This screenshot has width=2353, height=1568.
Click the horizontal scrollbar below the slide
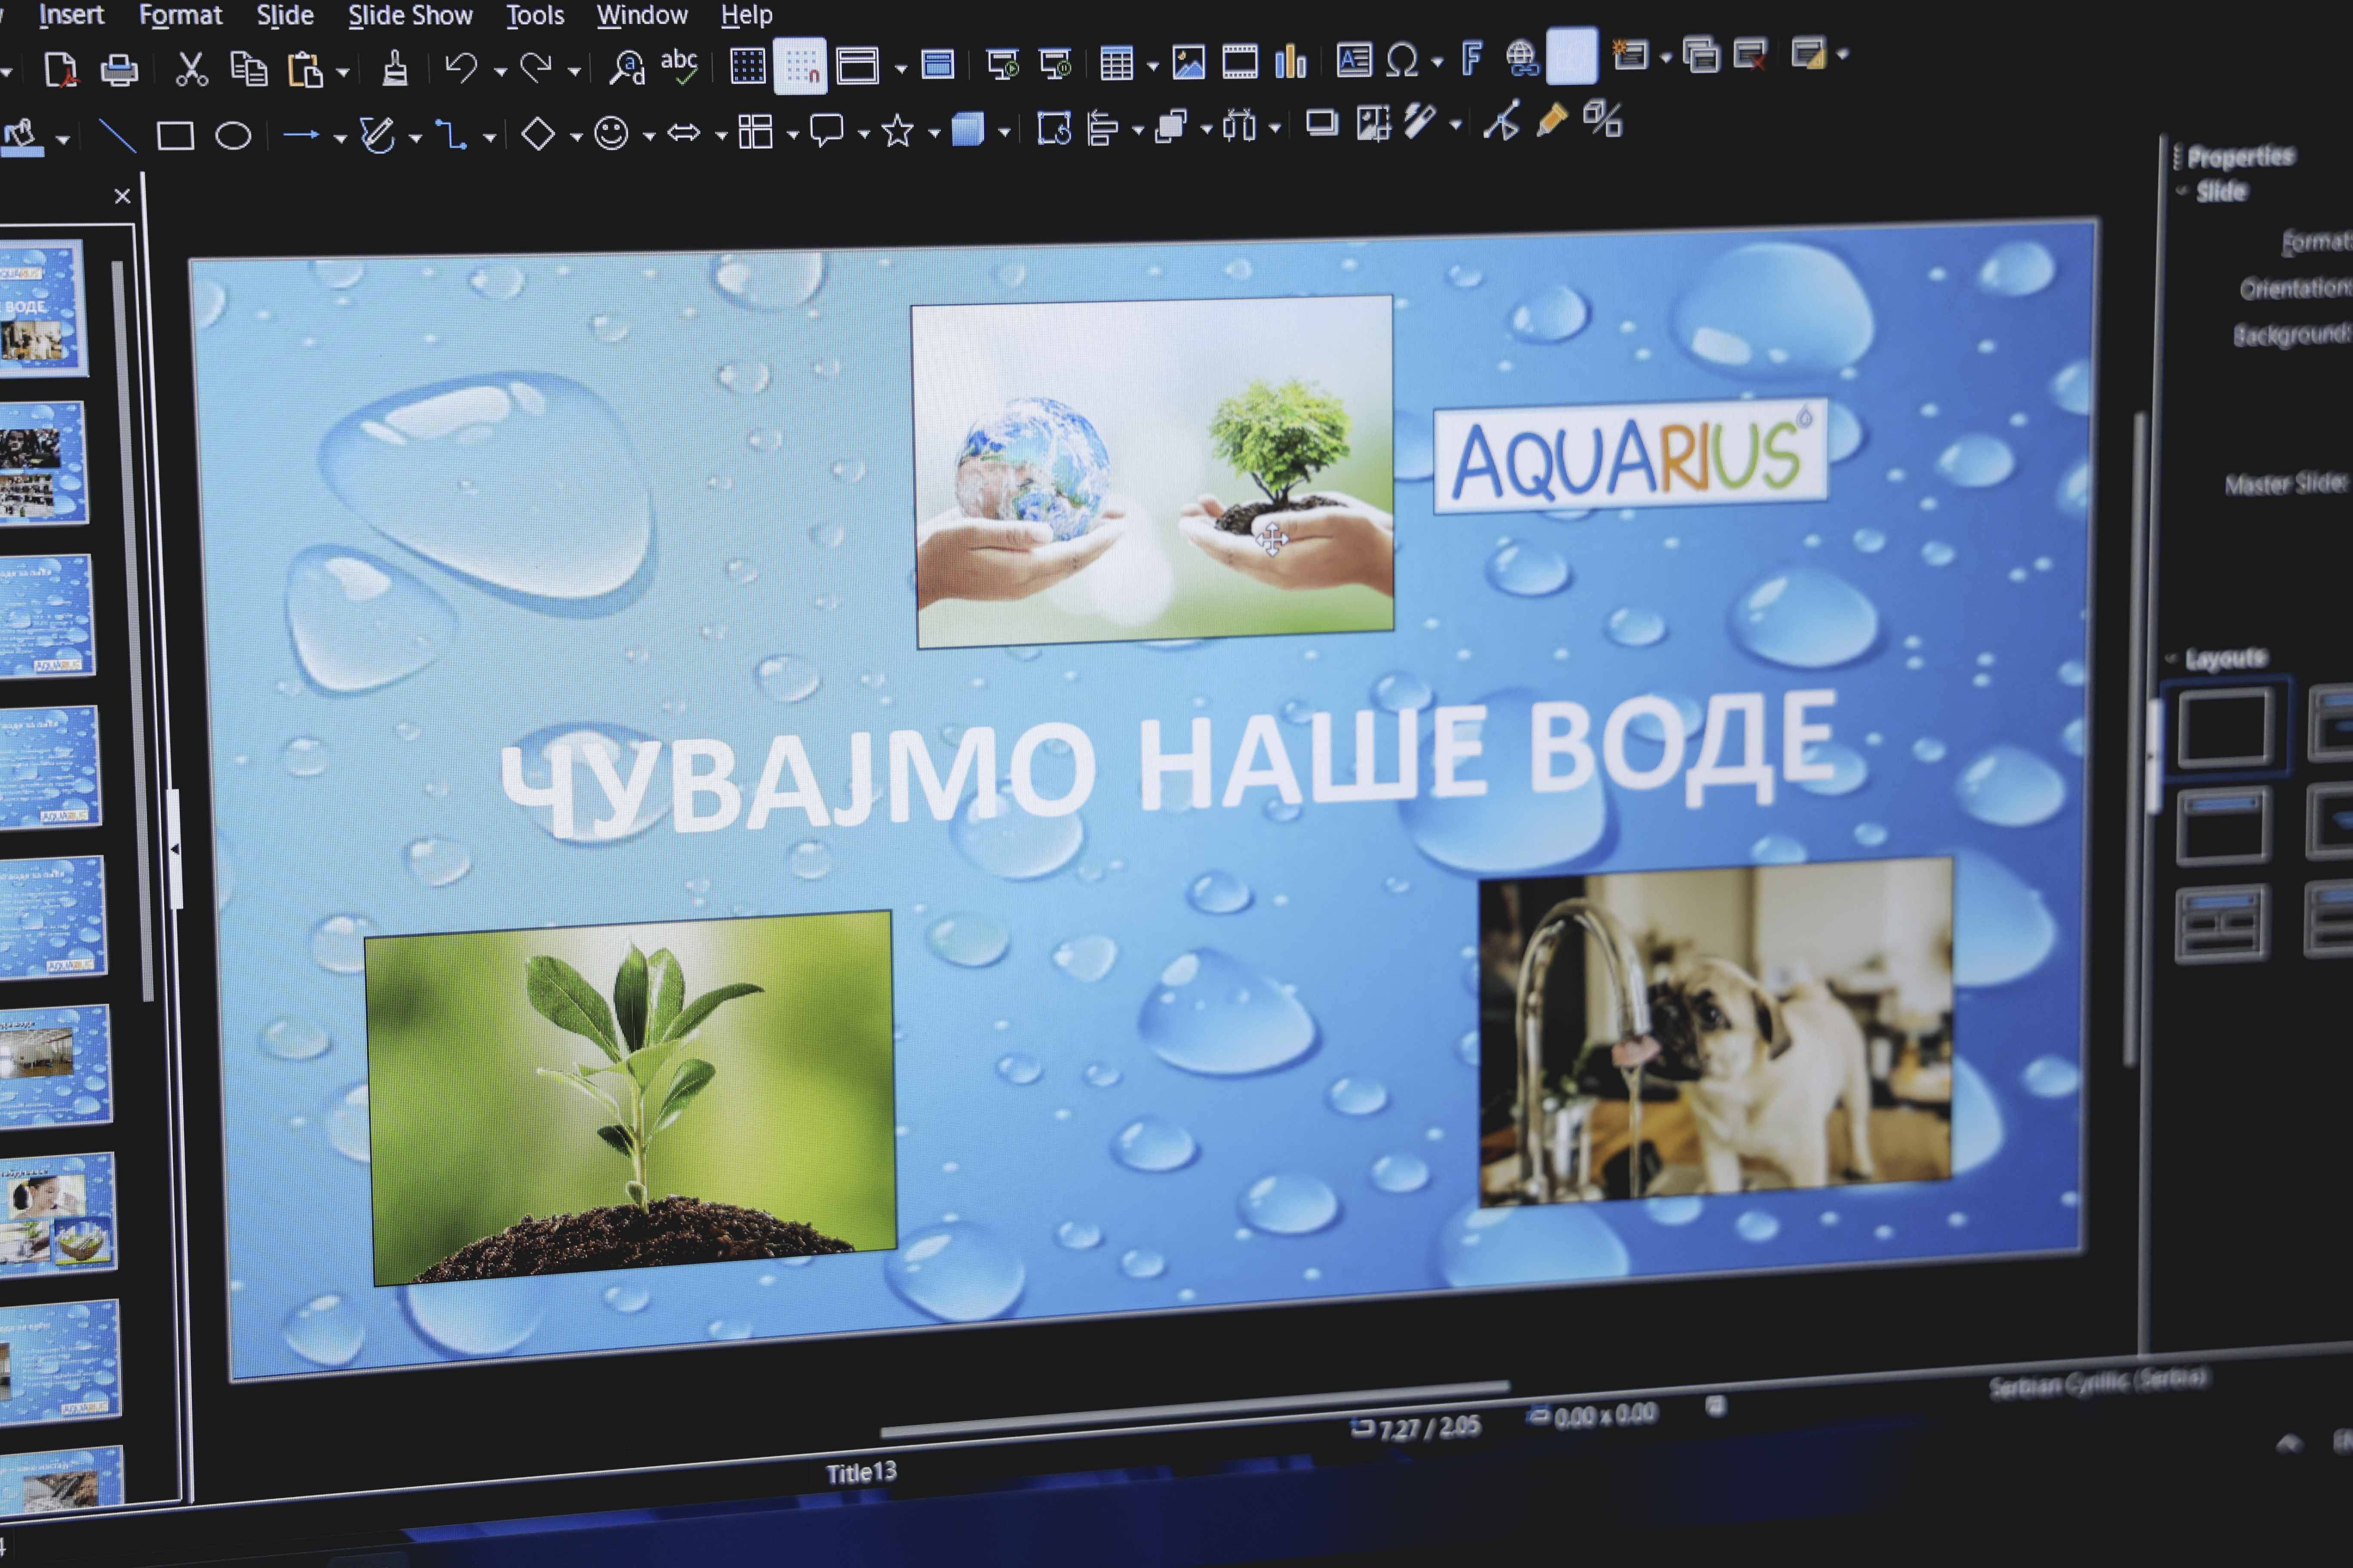click(1195, 1409)
